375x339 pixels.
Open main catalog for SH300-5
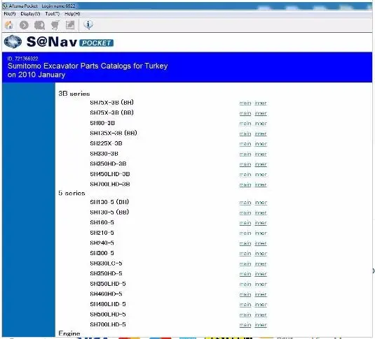pyautogui.click(x=245, y=253)
